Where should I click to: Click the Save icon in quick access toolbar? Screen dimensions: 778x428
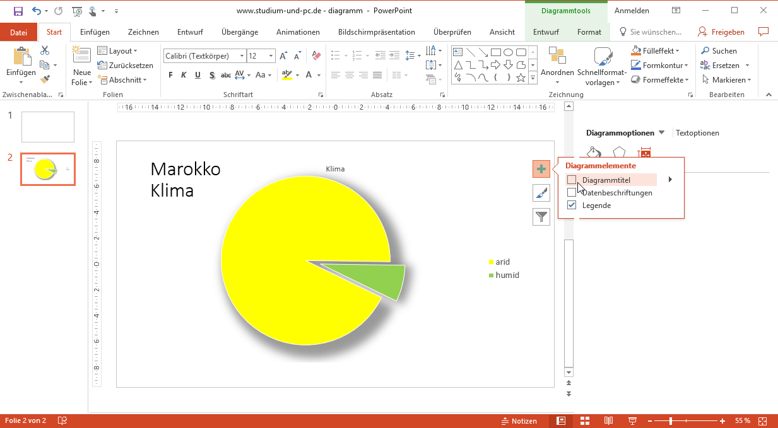(x=18, y=11)
